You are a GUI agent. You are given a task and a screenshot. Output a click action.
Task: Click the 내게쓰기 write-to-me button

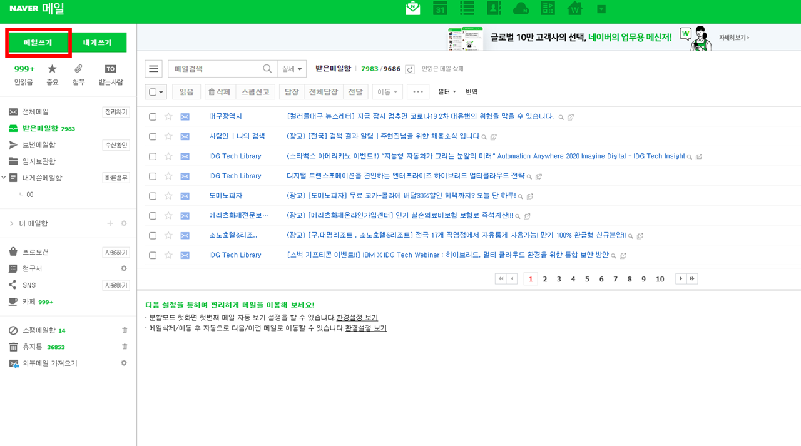pos(97,43)
